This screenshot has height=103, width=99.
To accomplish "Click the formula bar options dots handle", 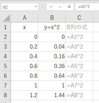I will (x=42, y=7).
